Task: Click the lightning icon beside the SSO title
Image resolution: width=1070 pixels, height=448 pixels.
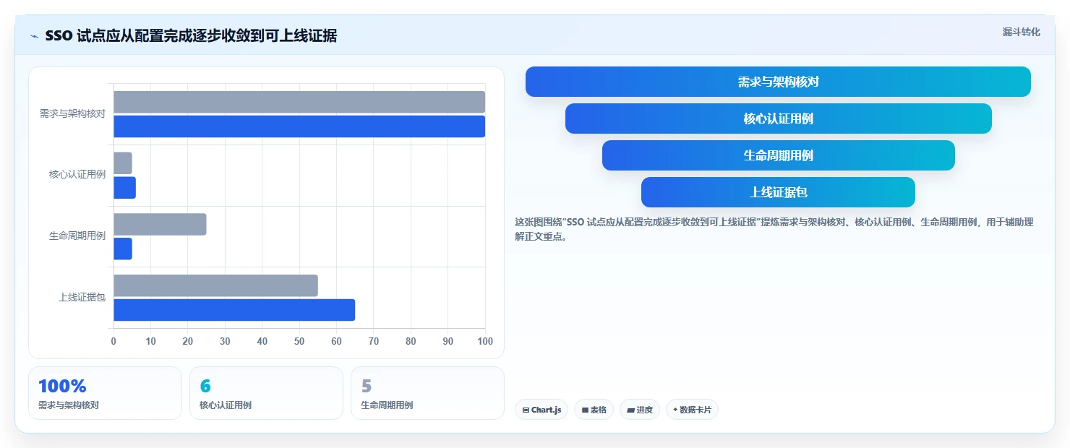Action: 34,36
